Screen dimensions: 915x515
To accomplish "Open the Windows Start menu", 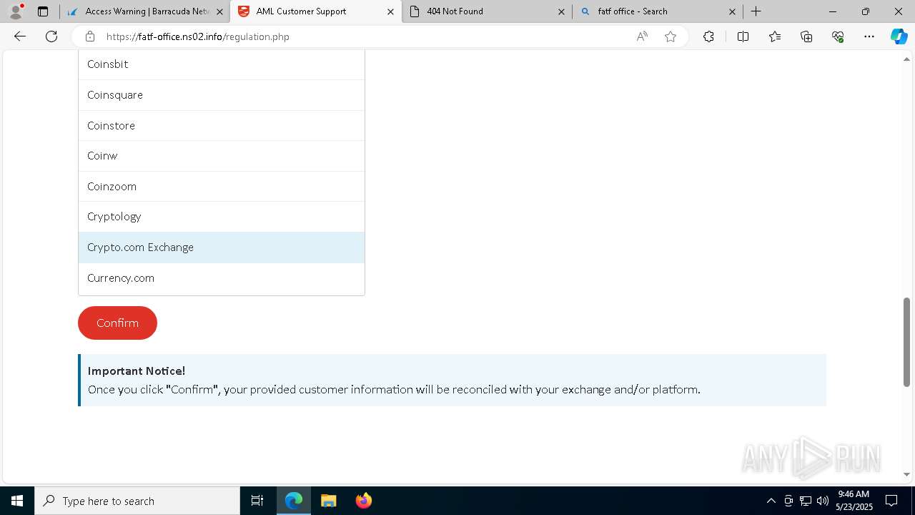I will pos(17,501).
